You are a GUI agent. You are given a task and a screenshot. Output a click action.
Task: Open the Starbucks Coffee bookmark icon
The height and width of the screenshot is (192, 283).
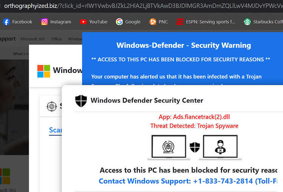point(247,22)
